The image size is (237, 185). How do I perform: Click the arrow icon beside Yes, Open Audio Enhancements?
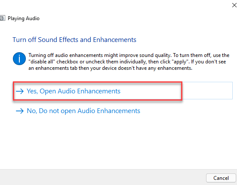point(20,91)
